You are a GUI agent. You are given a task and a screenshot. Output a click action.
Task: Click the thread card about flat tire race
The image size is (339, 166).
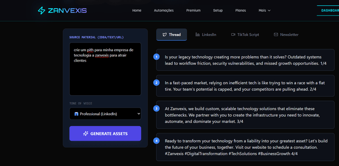[245, 86]
